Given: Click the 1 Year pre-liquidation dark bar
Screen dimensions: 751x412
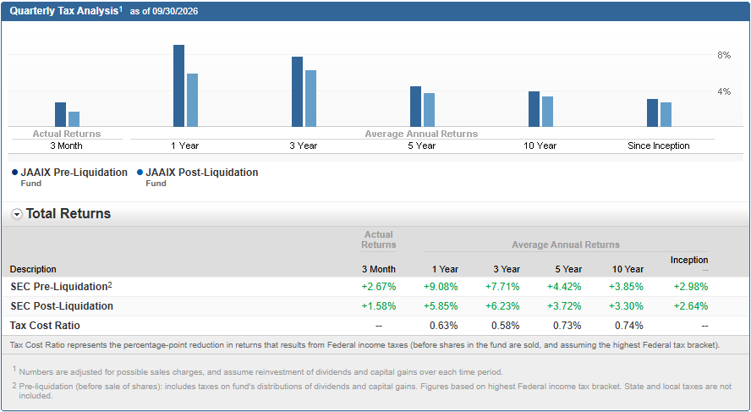Looking at the screenshot, I should click(x=178, y=85).
